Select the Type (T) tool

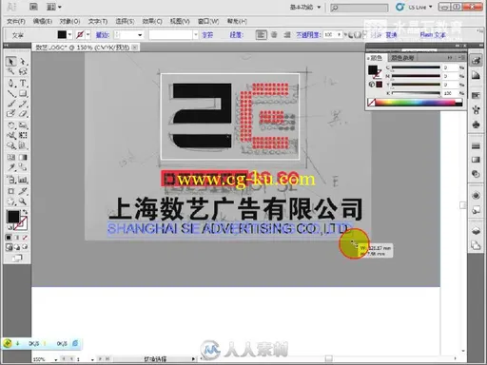[23, 83]
